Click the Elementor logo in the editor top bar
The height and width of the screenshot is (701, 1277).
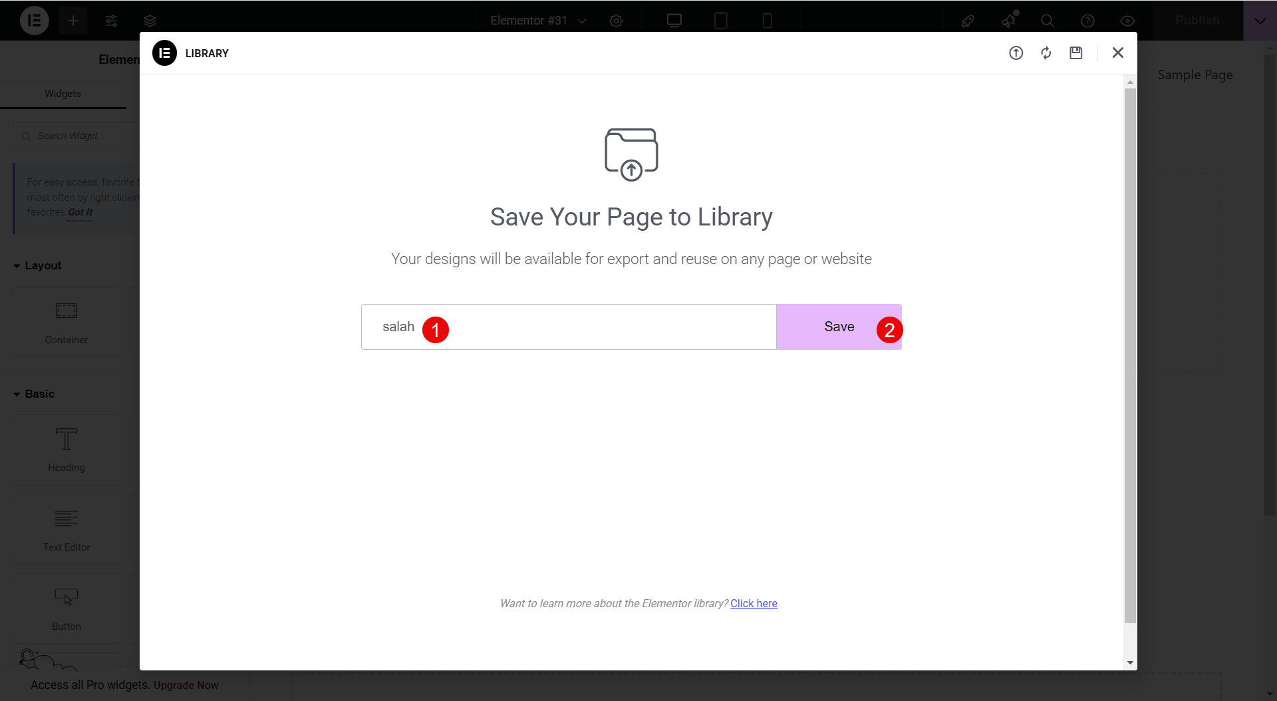click(34, 21)
